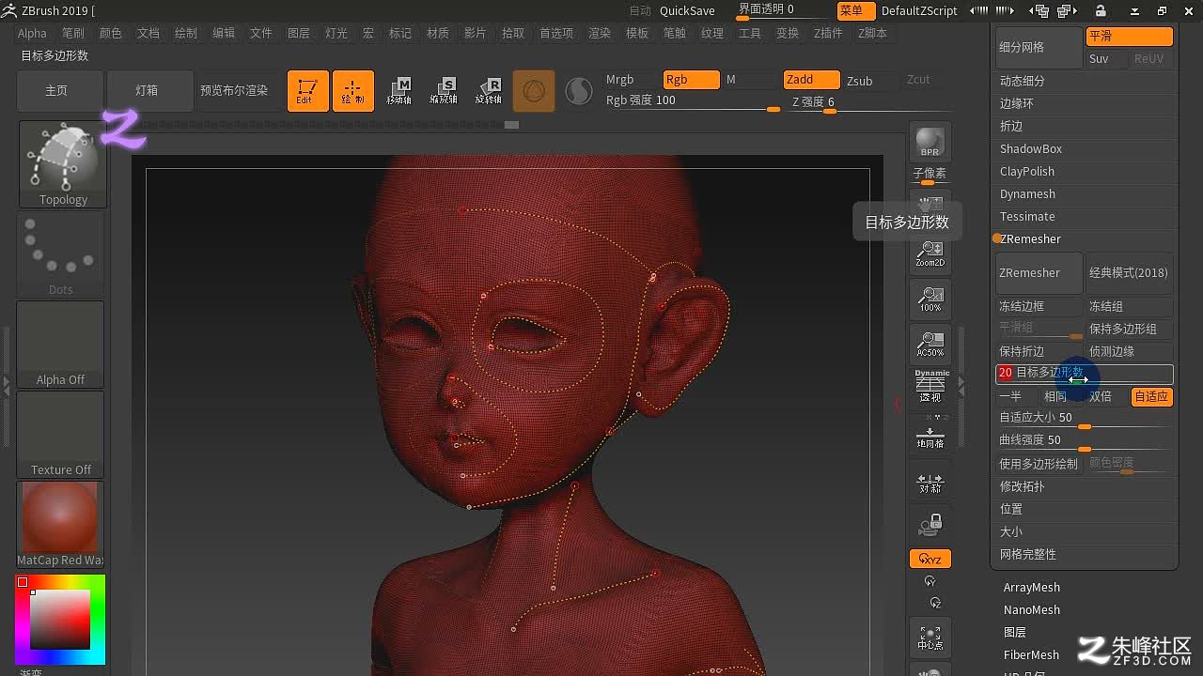The width and height of the screenshot is (1203, 676).
Task: Open the Dots stroke picker
Action: (61, 253)
